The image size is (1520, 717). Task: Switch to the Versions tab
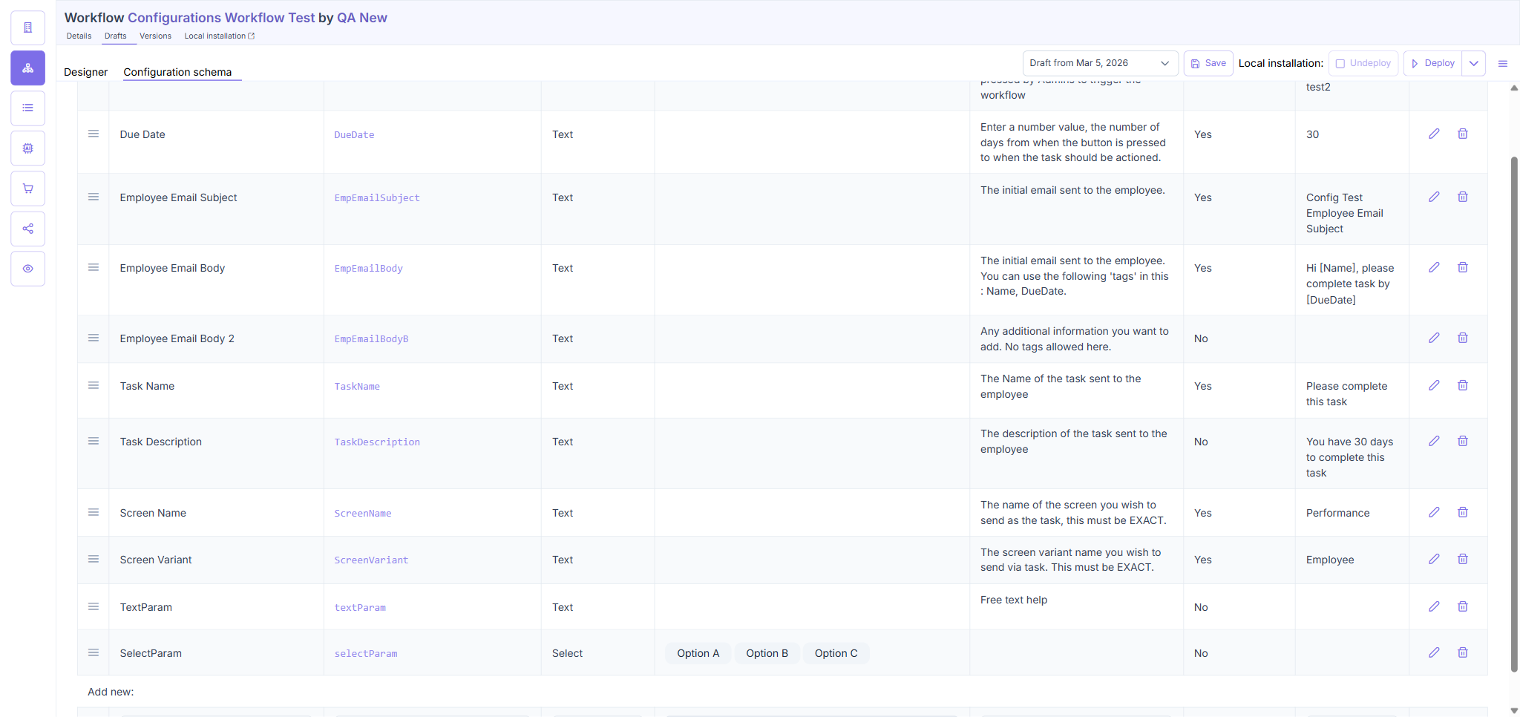[155, 36]
